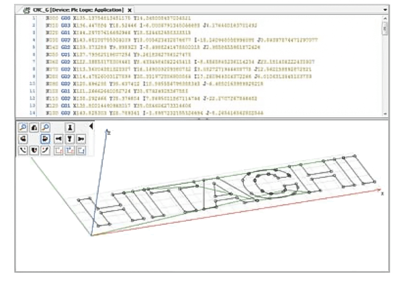Pan the view with the up arrow

(x=70, y=128)
